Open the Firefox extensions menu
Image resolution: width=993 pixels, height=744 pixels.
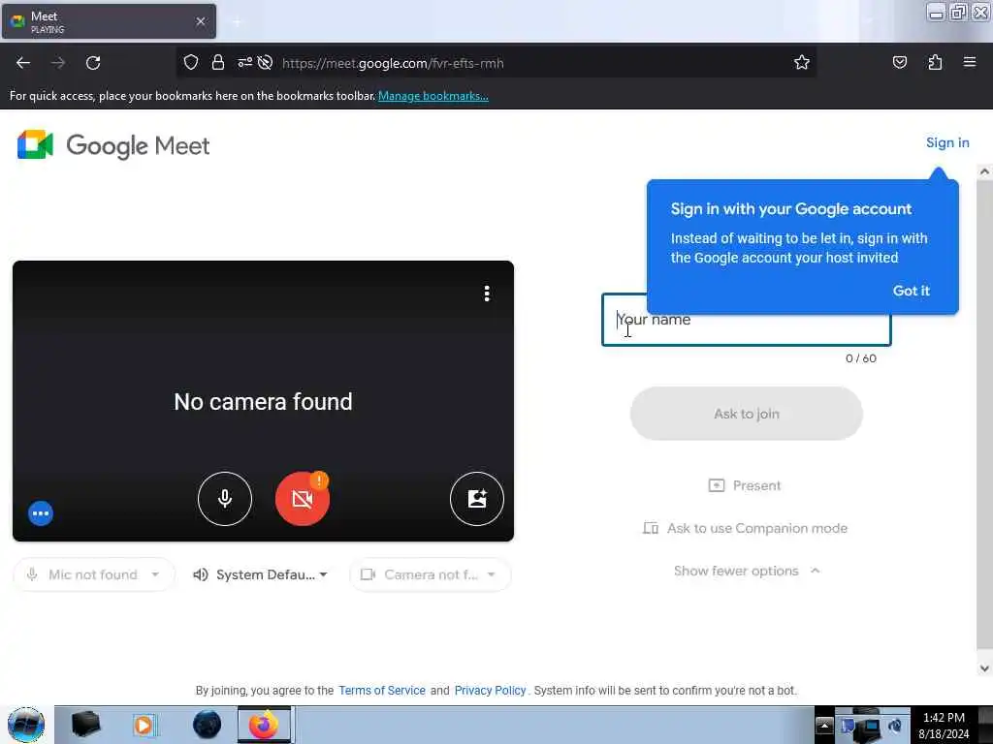click(935, 62)
